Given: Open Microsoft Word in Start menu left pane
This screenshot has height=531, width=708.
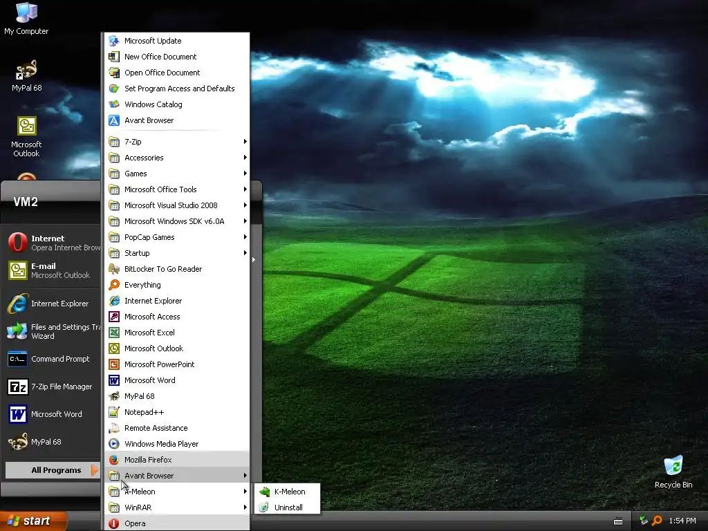Looking at the screenshot, I should pos(53,414).
